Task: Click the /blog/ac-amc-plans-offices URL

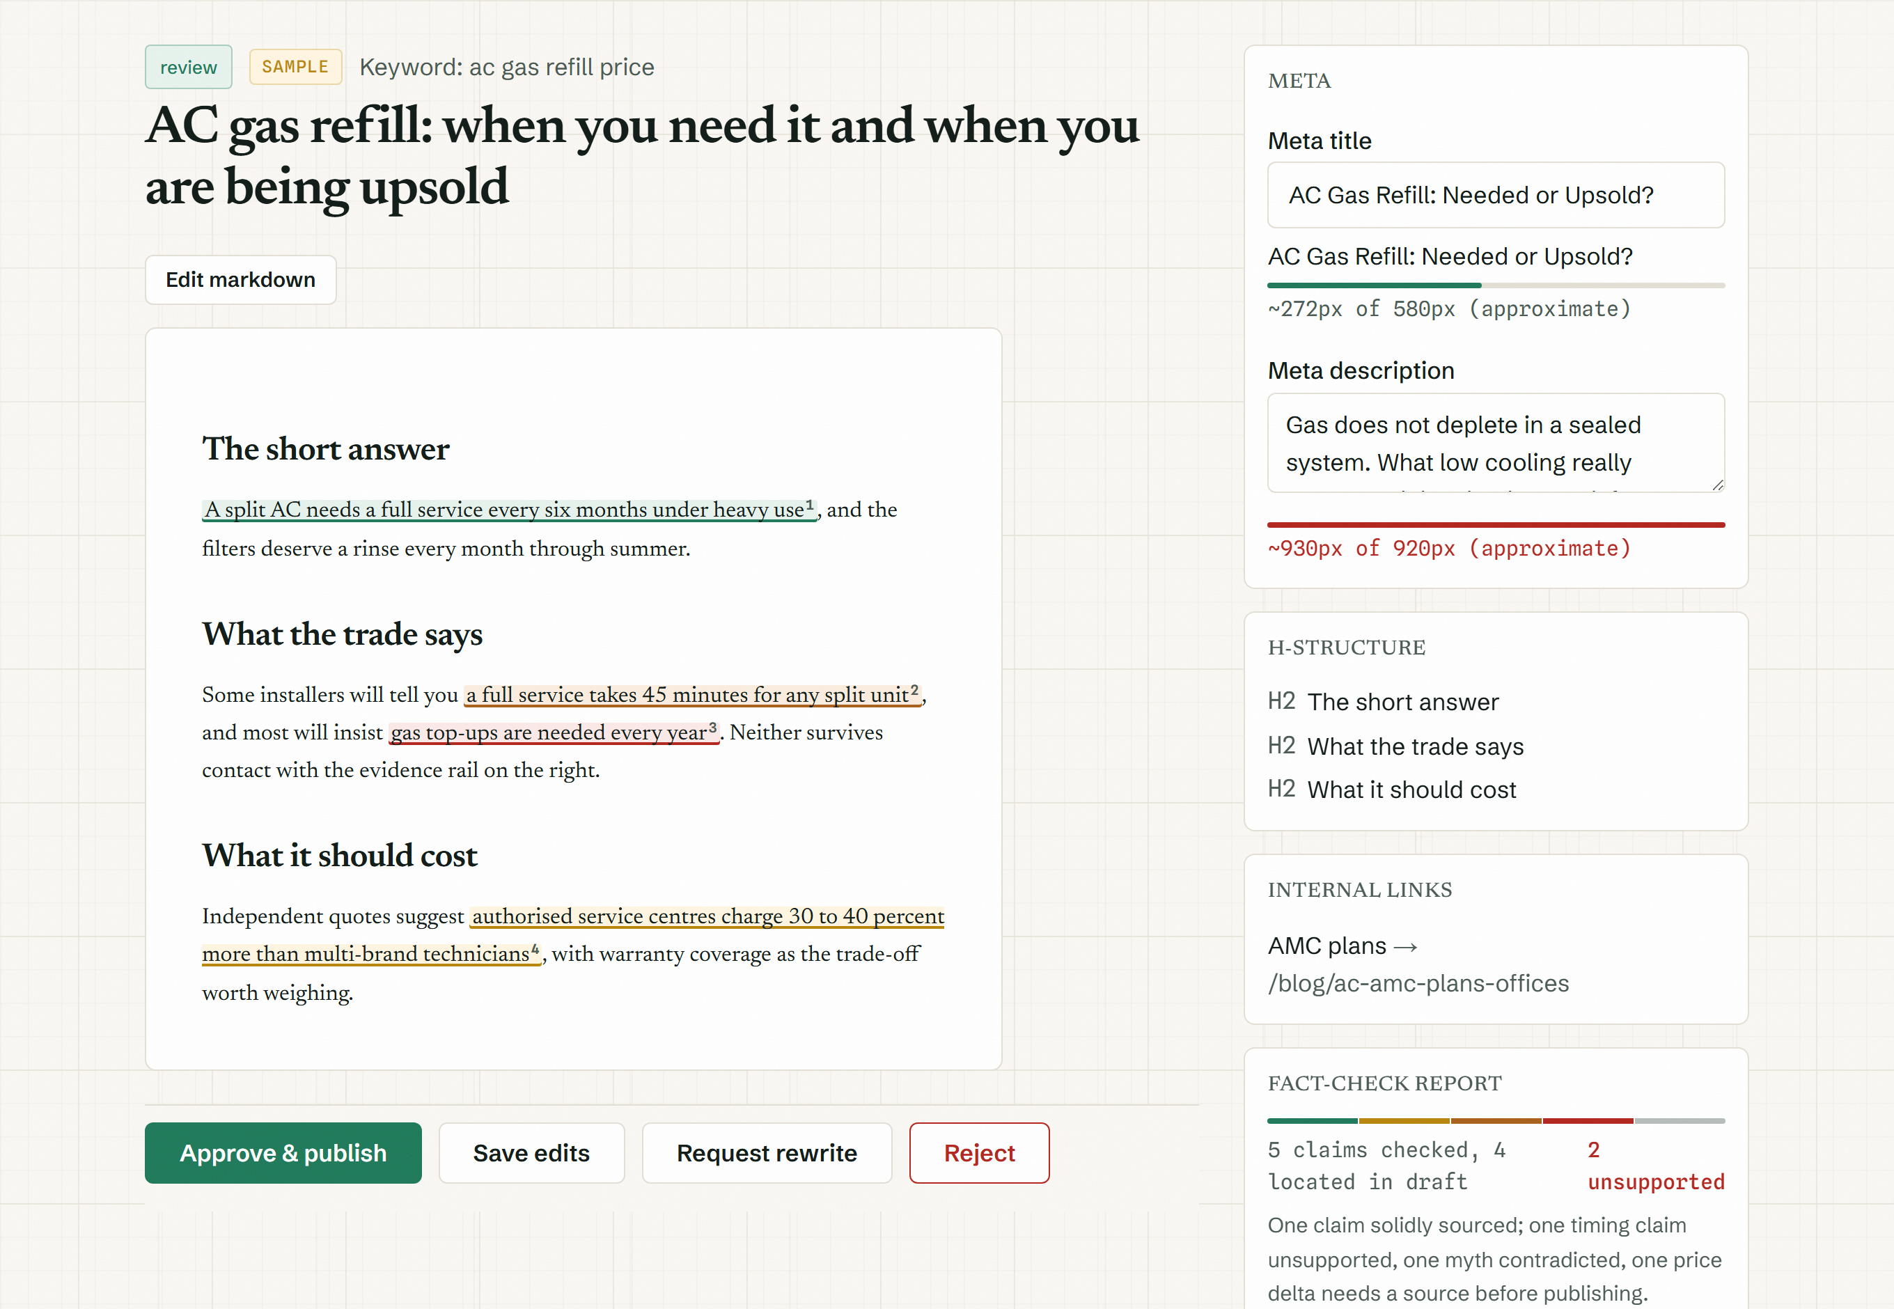Action: pyautogui.click(x=1418, y=983)
